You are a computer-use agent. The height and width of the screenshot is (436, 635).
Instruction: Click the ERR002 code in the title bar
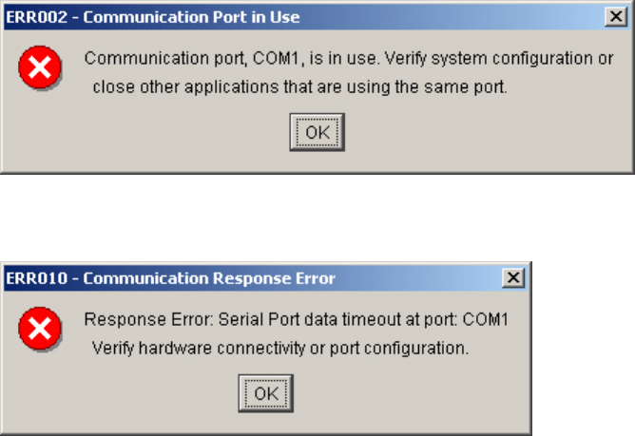(x=31, y=16)
